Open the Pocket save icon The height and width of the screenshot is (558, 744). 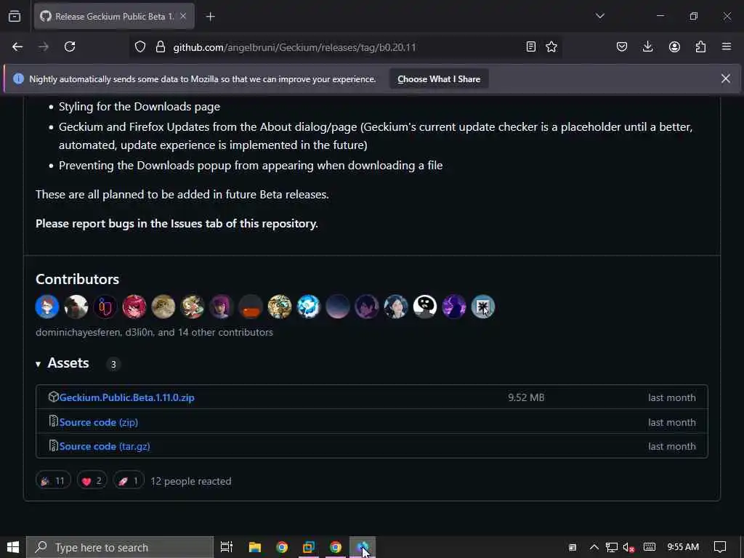(x=622, y=46)
